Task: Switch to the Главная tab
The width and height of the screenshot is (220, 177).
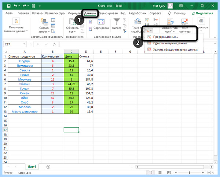Action: coord(23,13)
